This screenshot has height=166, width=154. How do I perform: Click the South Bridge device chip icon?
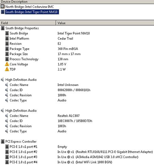click(x=3, y=12)
